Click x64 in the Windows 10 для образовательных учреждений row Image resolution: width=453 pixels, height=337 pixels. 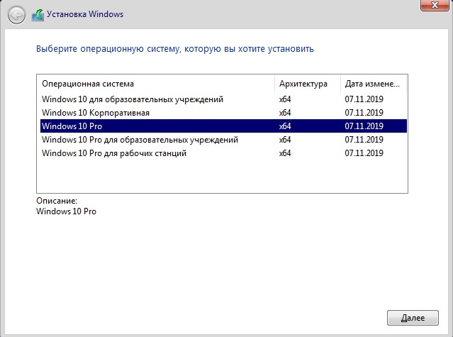tap(285, 99)
